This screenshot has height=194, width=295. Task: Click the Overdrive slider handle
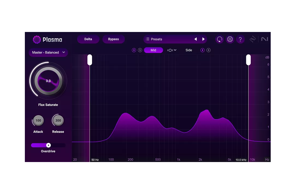48,145
